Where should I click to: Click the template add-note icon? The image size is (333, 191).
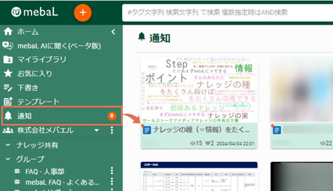coord(8,101)
